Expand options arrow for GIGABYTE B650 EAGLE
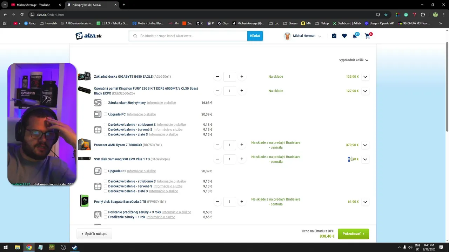449x252 pixels. pos(365,77)
